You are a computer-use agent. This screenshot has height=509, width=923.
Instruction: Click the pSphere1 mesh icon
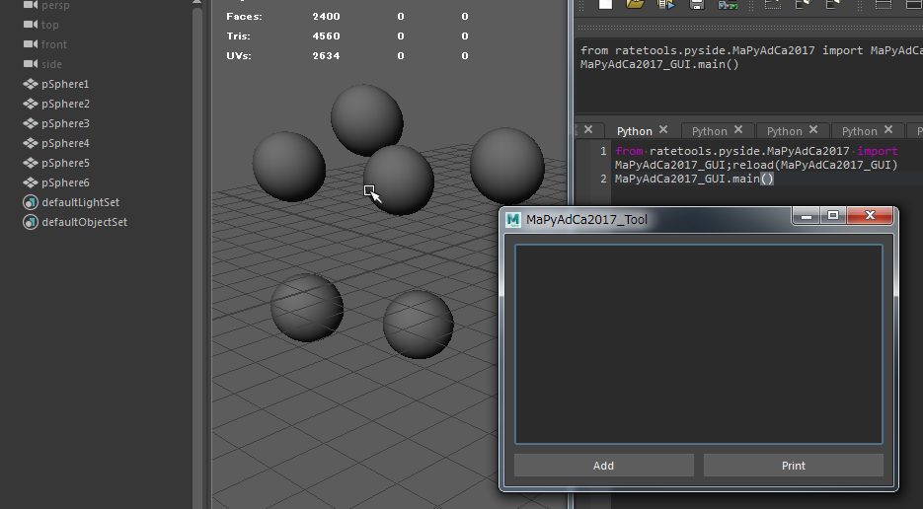[x=31, y=84]
